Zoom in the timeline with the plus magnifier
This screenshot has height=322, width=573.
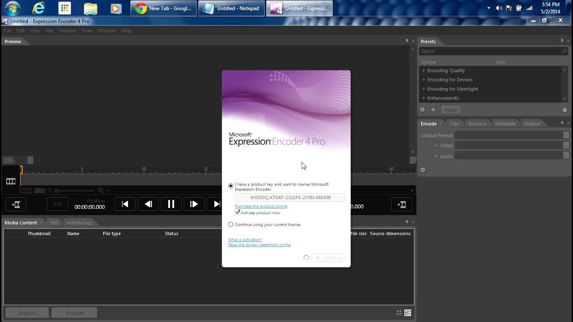(101, 191)
